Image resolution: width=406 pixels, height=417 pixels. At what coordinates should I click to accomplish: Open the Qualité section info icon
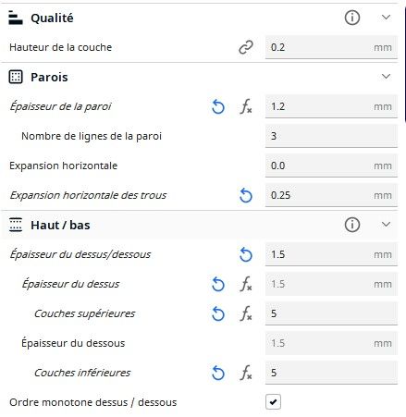351,18
